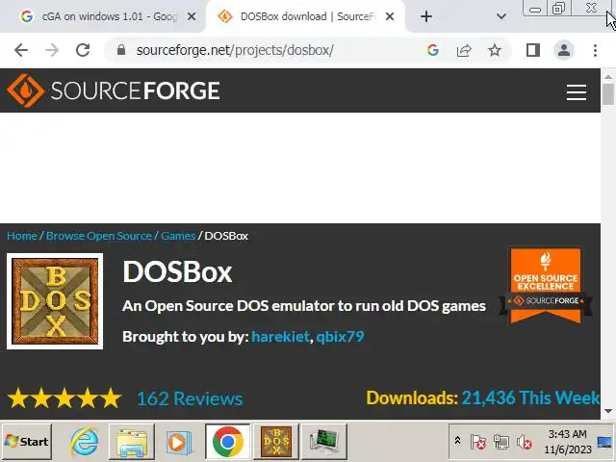The image size is (616, 462).
Task: Open the Windows Start button
Action: click(27, 442)
